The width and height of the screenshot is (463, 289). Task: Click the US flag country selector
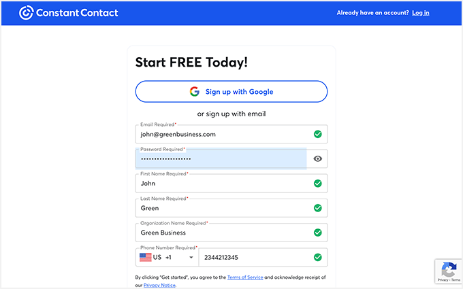tap(146, 258)
